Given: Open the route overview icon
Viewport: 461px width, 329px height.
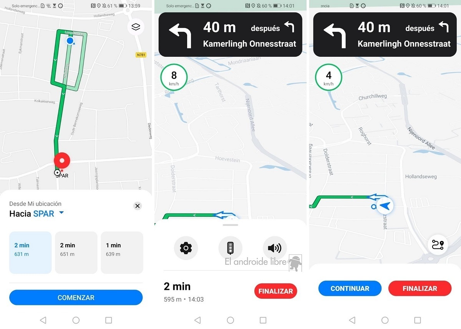Looking at the screenshot, I should [x=438, y=245].
